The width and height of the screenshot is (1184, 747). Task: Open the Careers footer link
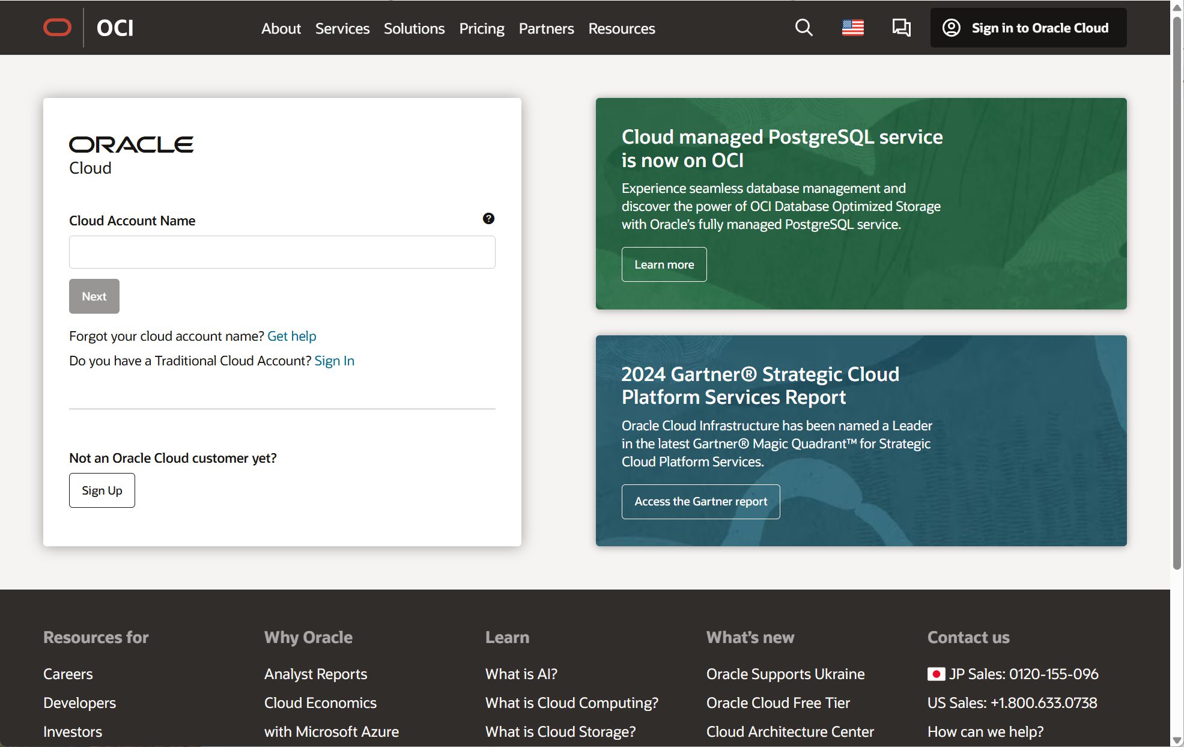68,674
